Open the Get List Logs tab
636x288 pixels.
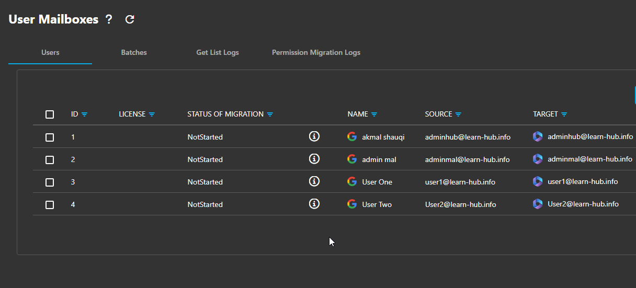tap(218, 53)
